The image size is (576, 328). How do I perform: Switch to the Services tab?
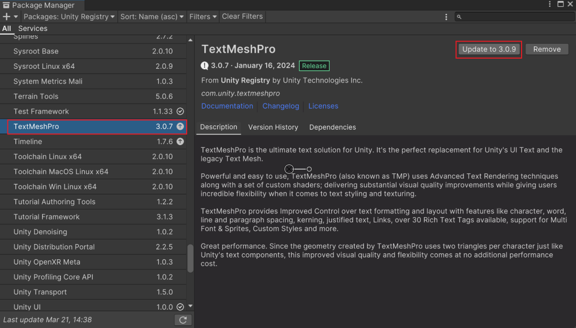point(33,28)
